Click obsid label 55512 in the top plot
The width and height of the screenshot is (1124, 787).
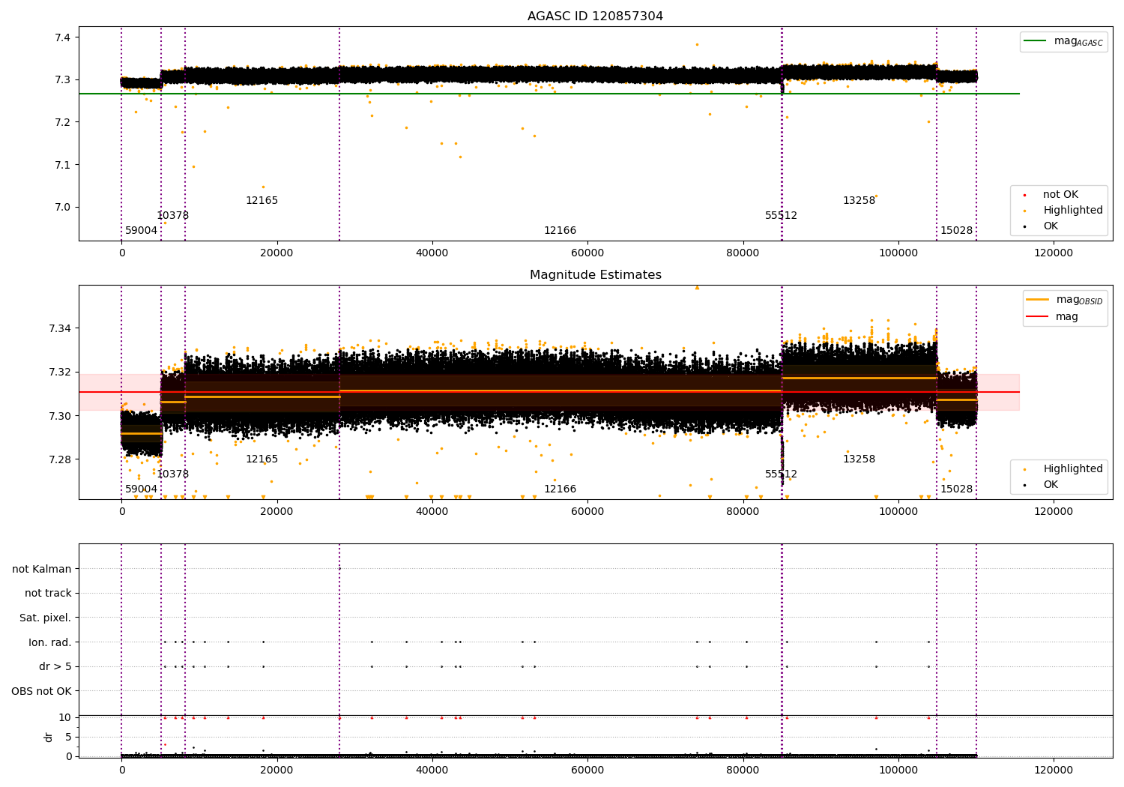(x=781, y=216)
